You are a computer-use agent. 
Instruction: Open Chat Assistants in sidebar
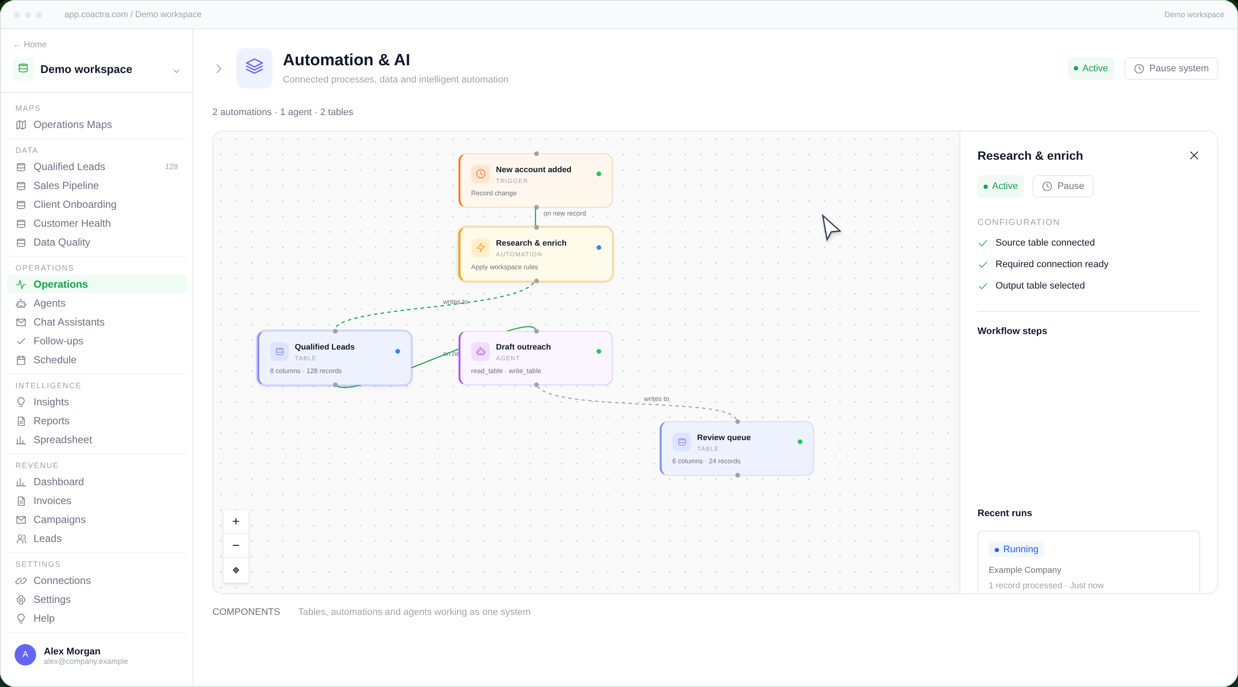tap(97, 322)
